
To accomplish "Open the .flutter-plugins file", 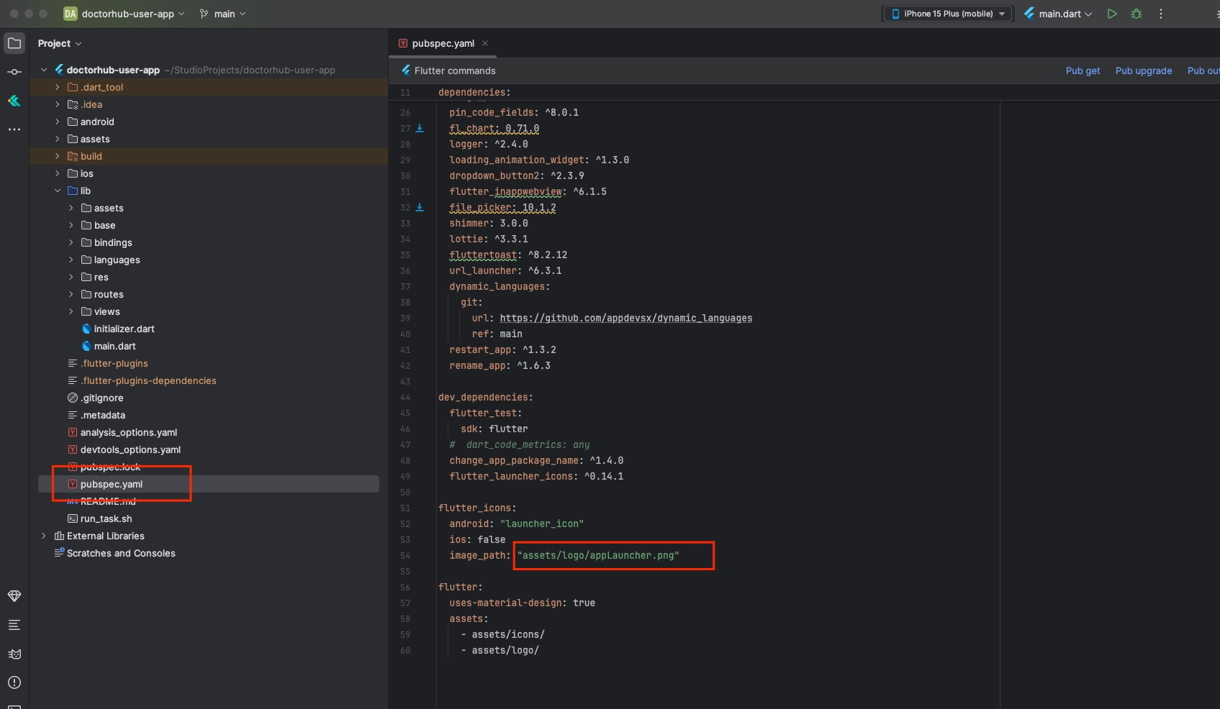I will click(114, 363).
